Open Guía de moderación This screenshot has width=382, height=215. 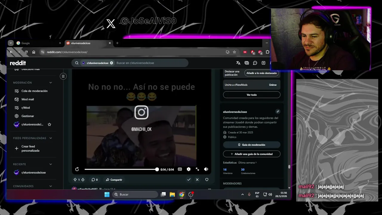[x=252, y=145]
